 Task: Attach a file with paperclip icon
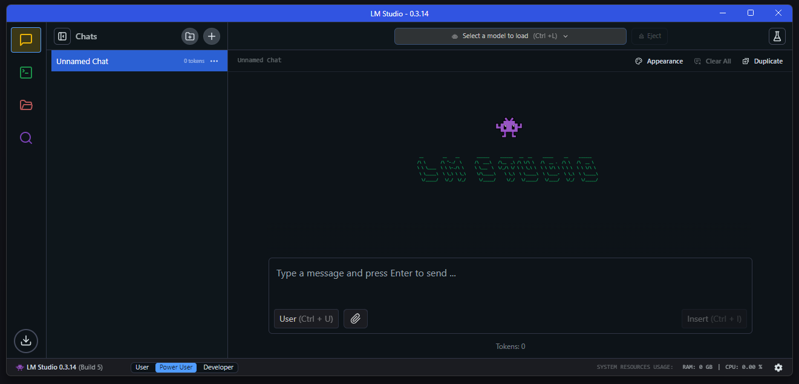point(356,319)
